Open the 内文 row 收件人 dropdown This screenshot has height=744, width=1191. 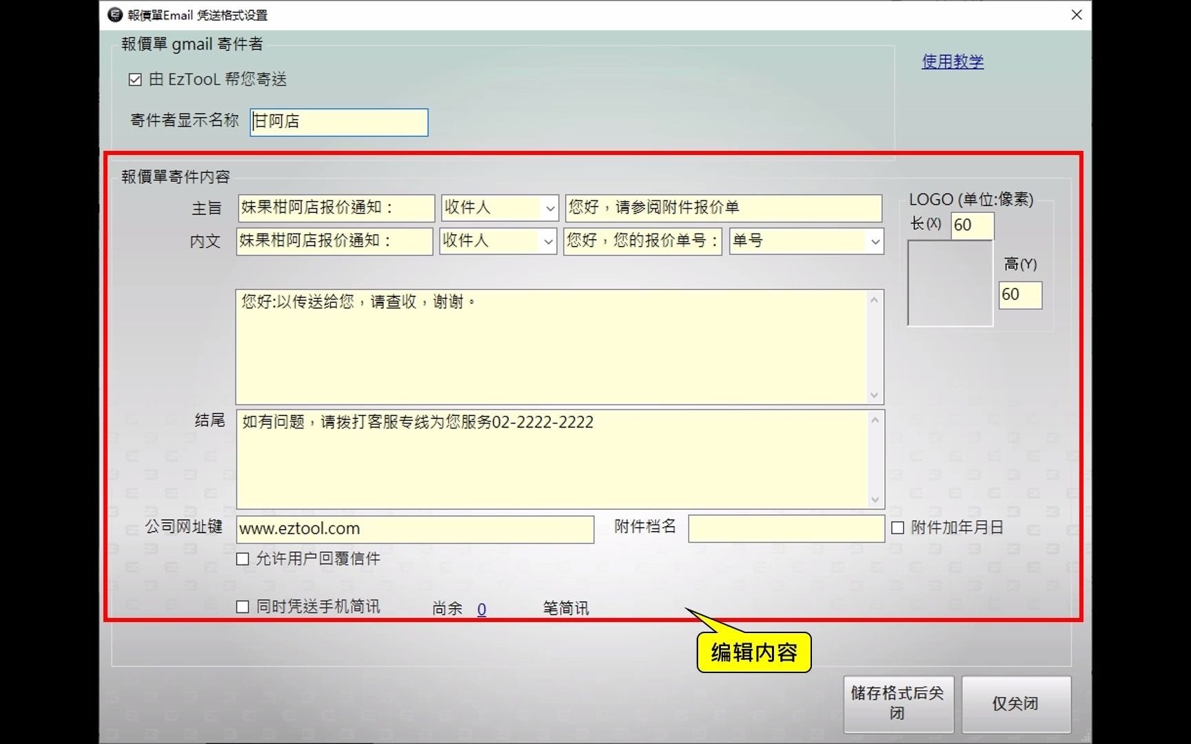pyautogui.click(x=549, y=241)
